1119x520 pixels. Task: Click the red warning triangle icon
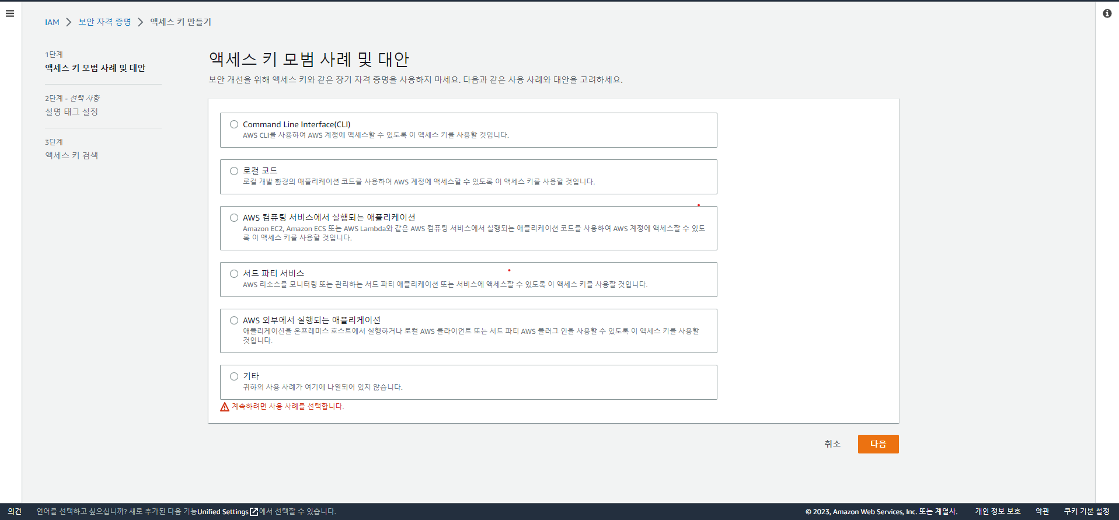[x=225, y=407]
